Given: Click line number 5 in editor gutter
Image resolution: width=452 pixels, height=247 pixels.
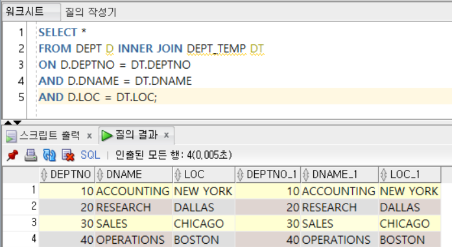Looking at the screenshot, I should [21, 97].
